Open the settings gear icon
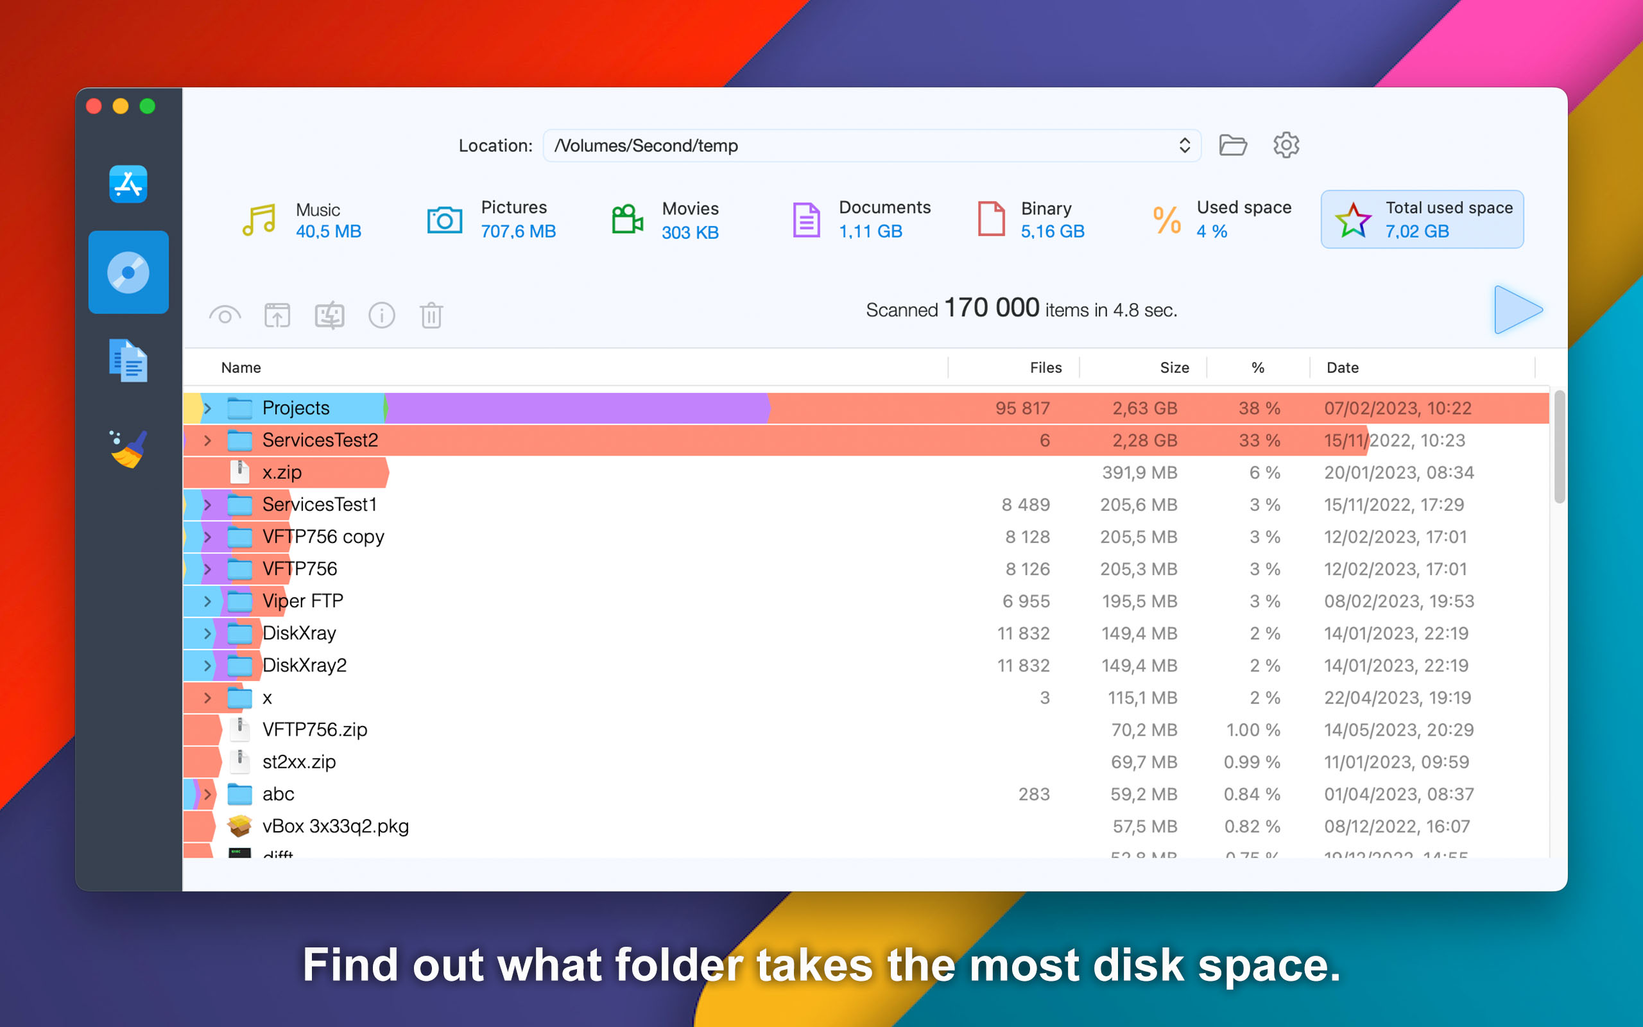Screen dimensions: 1643x1027 point(1287,144)
